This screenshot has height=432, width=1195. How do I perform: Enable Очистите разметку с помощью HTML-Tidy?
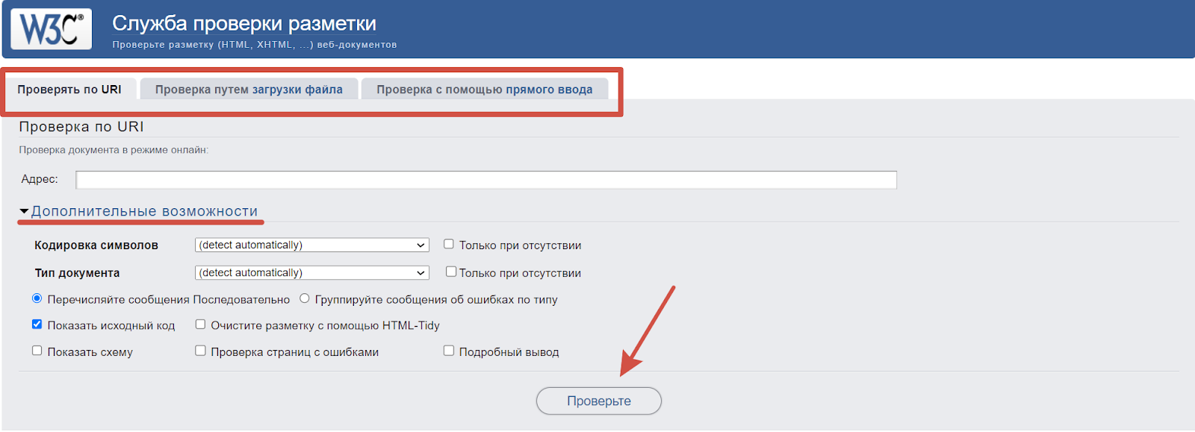tap(200, 325)
